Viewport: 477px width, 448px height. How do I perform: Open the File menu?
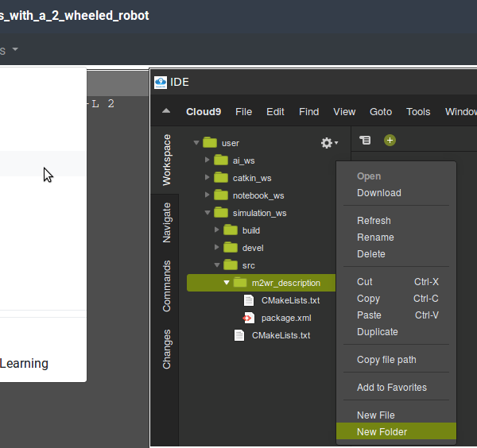pos(244,112)
